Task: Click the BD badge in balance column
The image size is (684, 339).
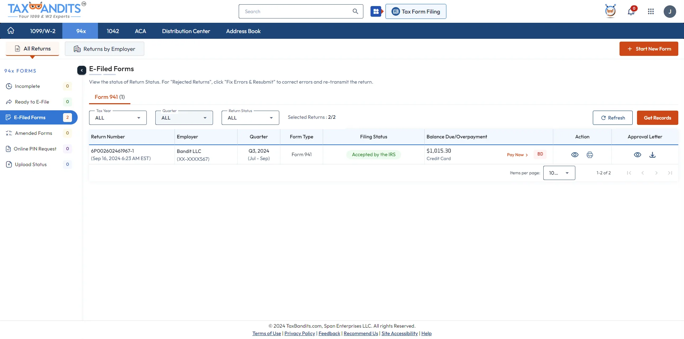Action: [540, 154]
